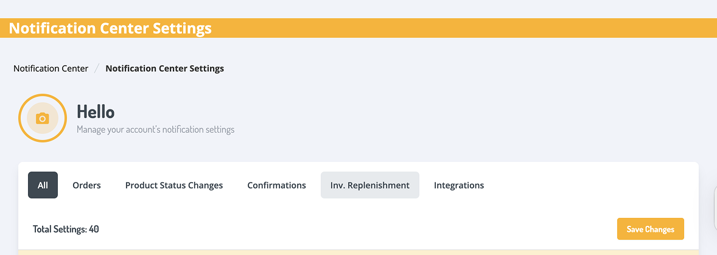This screenshot has width=717, height=255.
Task: Click the bold Notification Center Settings breadcrumb
Action: pos(164,69)
